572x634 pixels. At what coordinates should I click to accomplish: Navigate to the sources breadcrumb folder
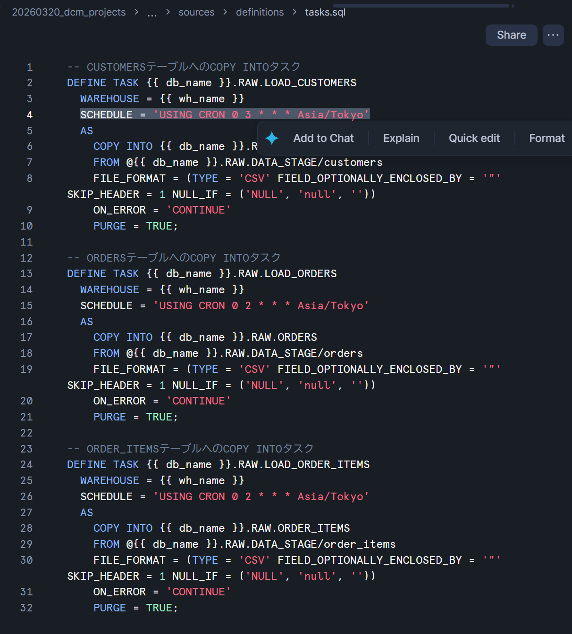pos(196,12)
